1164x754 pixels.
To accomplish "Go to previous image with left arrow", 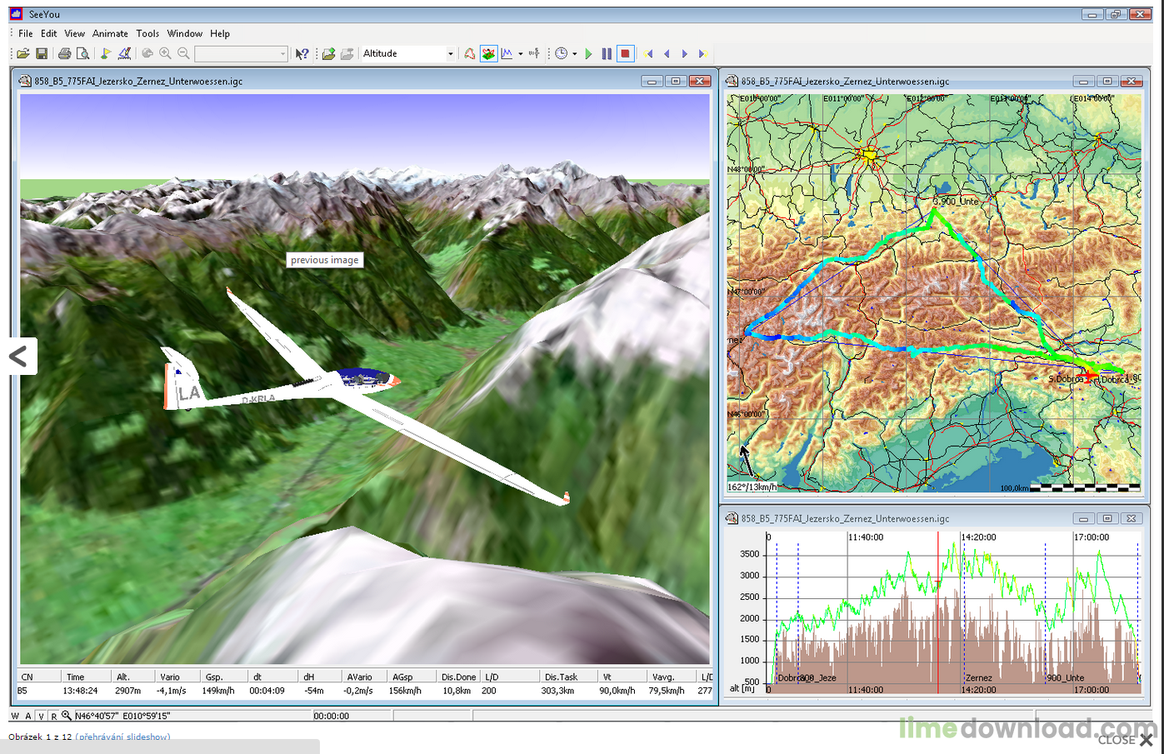I will click(x=18, y=357).
